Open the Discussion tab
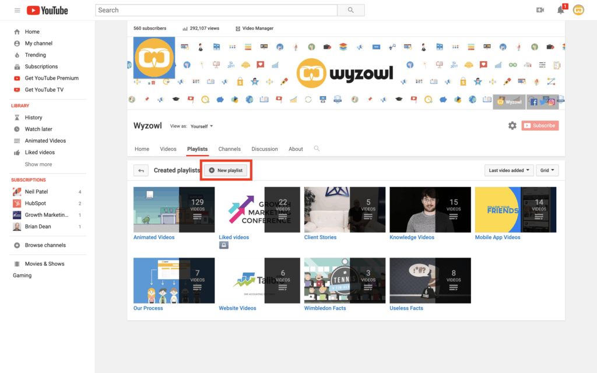This screenshot has height=373, width=597. pyautogui.click(x=265, y=149)
